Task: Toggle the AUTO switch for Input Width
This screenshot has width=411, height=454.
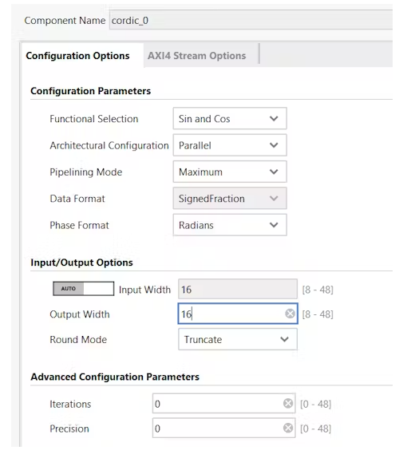Action: click(84, 289)
